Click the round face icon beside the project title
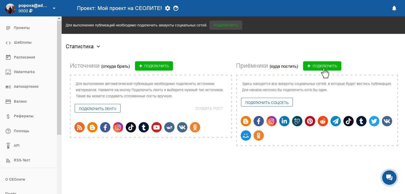This screenshot has height=194, width=405. (176, 8)
